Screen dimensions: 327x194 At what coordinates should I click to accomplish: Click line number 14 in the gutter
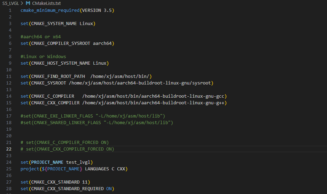[x=8, y=96]
